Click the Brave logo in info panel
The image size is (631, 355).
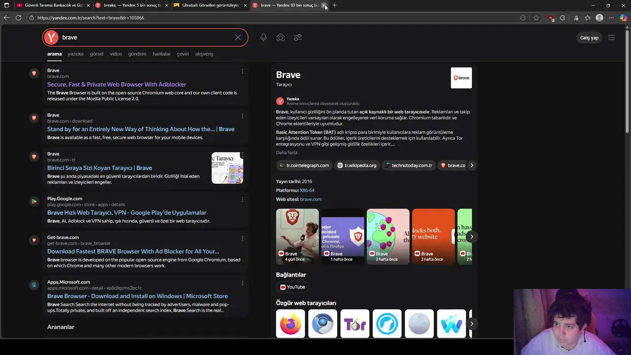point(461,78)
